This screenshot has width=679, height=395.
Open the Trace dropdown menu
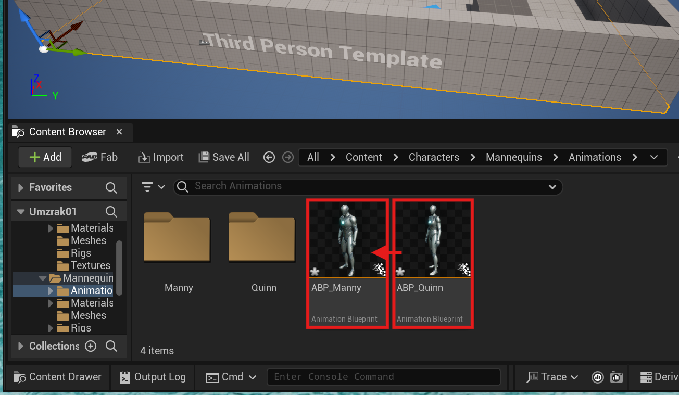pyautogui.click(x=552, y=377)
